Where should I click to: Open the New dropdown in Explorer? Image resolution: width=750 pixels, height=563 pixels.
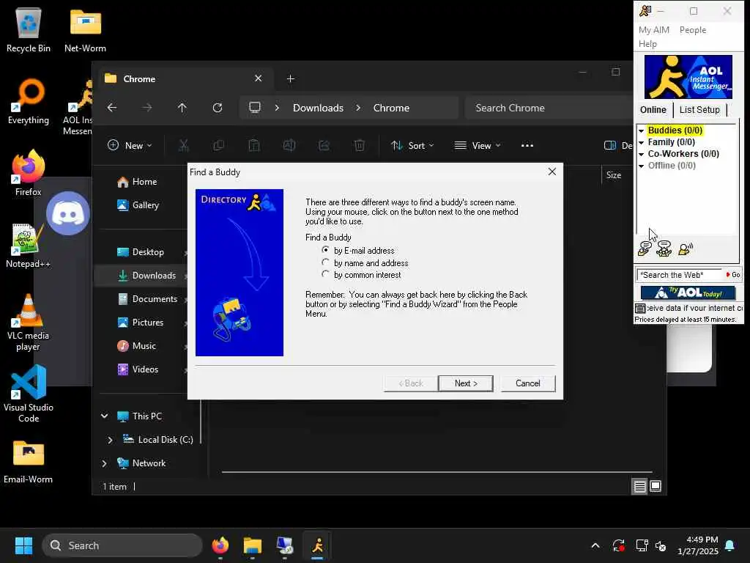pyautogui.click(x=130, y=146)
